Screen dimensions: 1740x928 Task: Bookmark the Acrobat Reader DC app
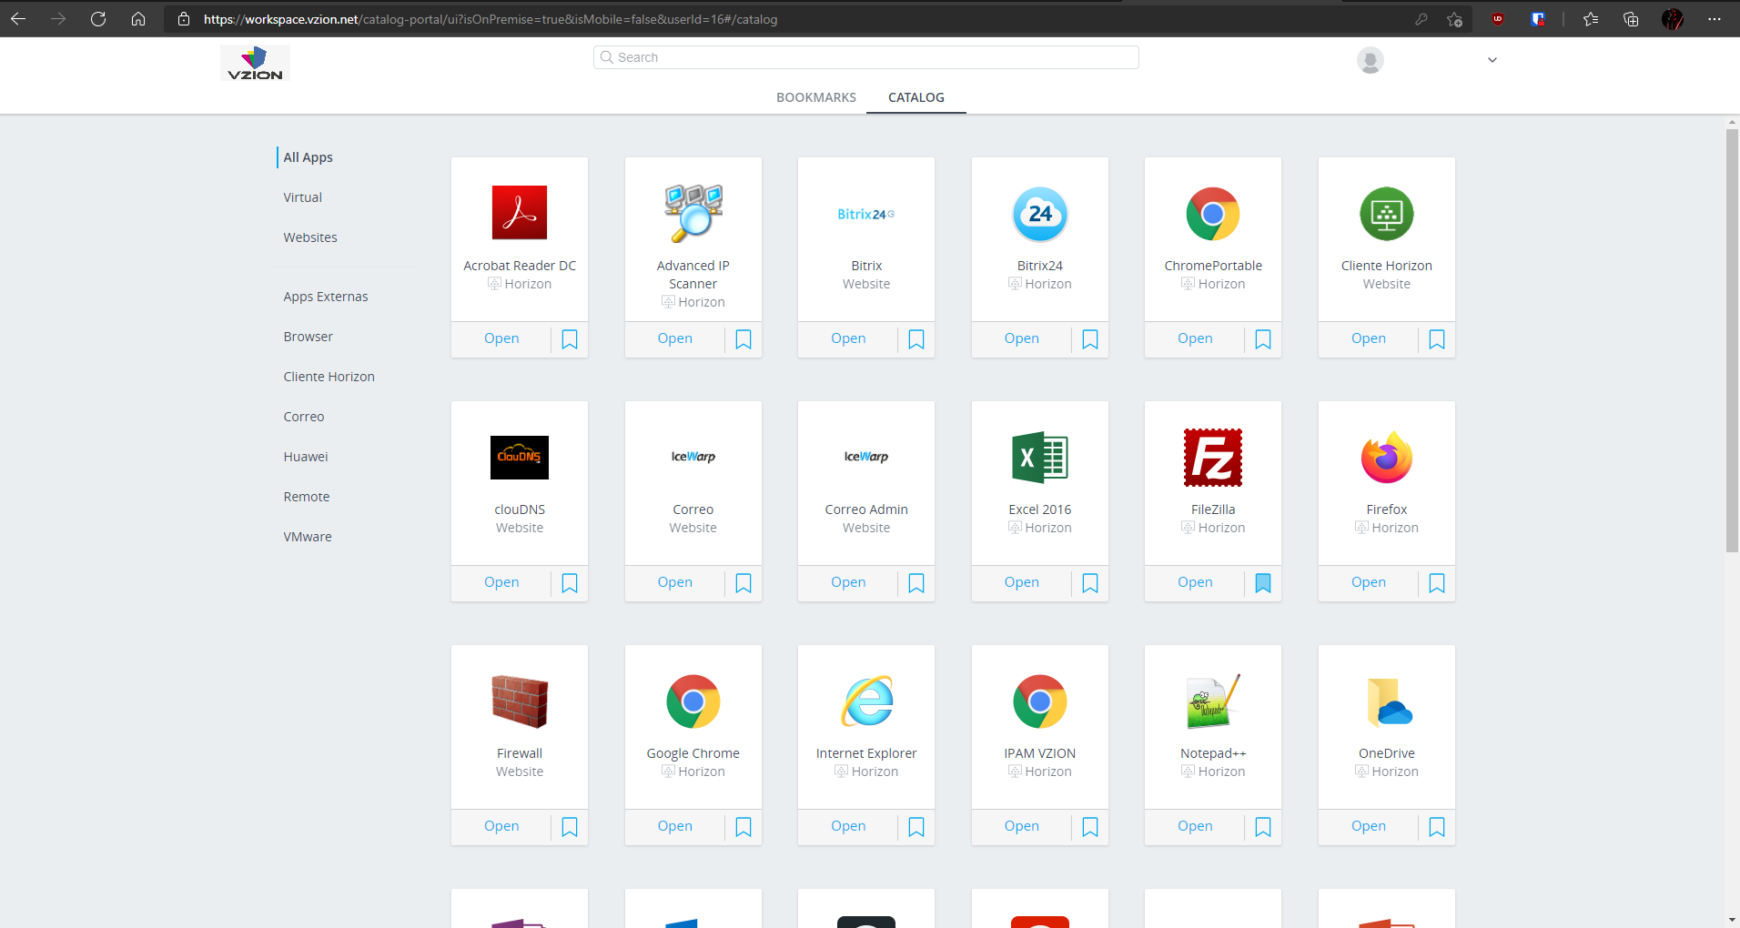coord(570,339)
